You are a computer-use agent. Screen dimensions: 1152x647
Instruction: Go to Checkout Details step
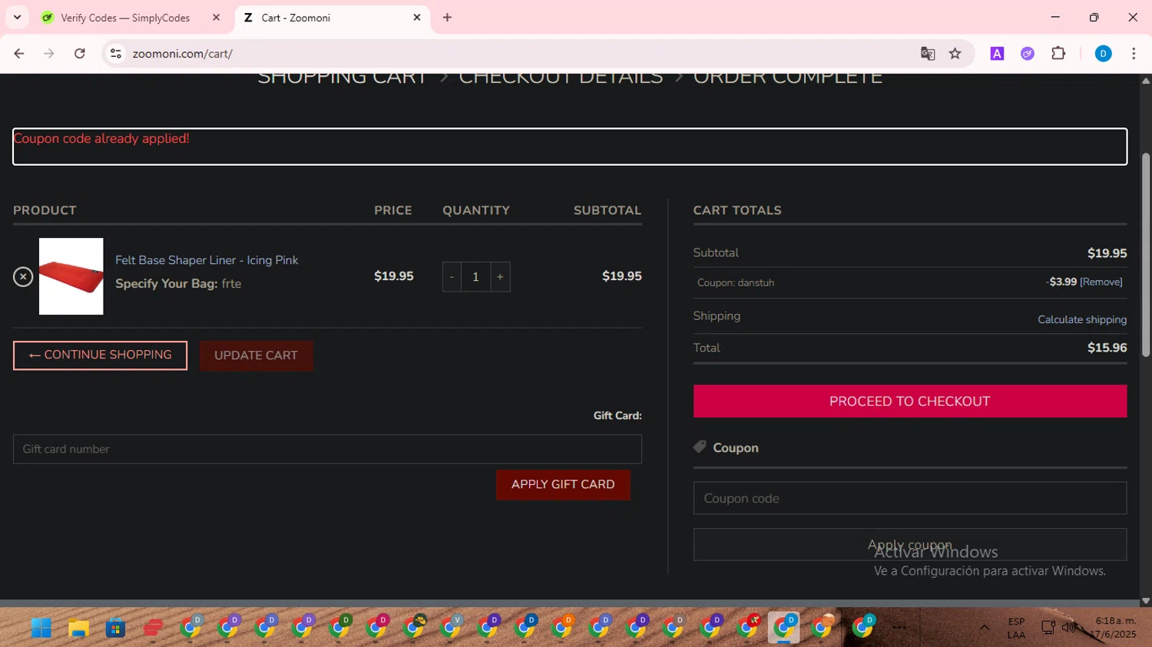(561, 78)
